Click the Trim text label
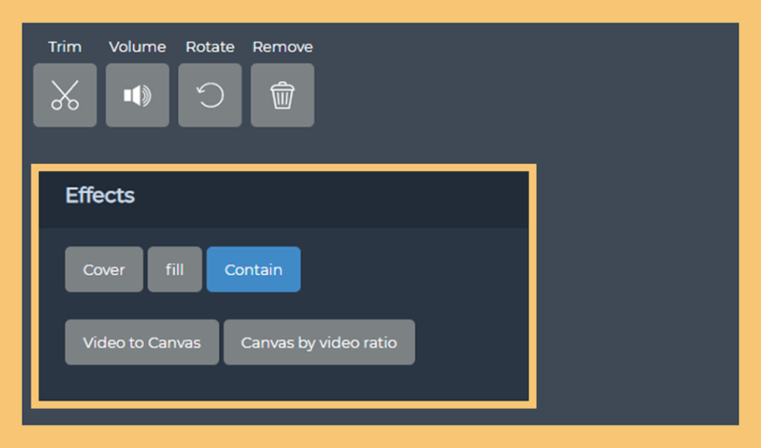The image size is (761, 448). coord(65,47)
